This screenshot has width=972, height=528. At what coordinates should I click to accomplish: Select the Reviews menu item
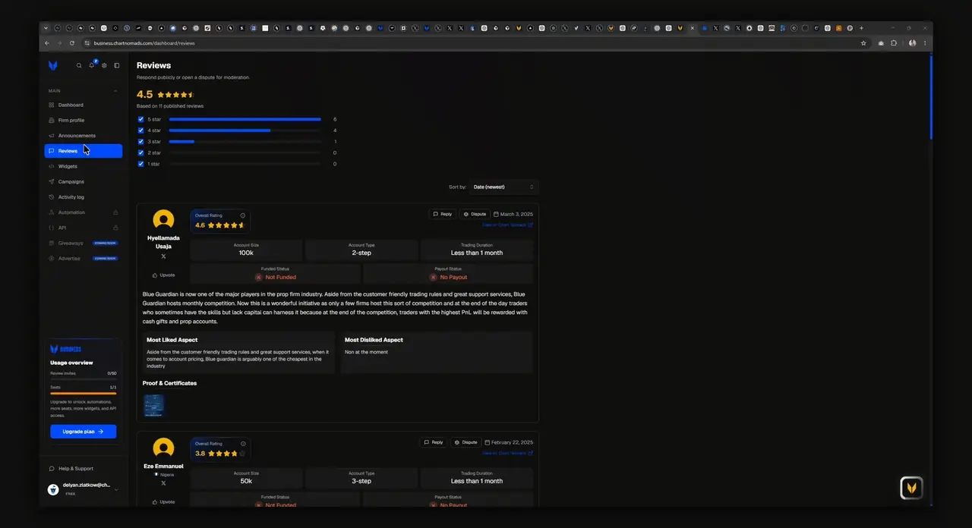coord(83,151)
